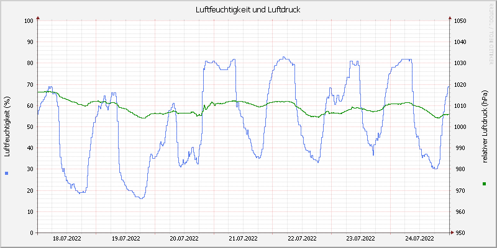Image resolution: width=497 pixels, height=248 pixels.
Task: Click the 80 humidity axis value
Action: pyautogui.click(x=30, y=63)
